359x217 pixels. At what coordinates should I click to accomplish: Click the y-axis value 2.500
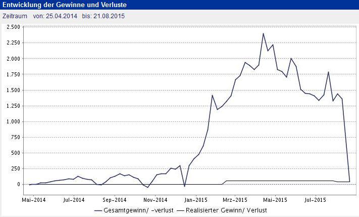(x=13, y=27)
